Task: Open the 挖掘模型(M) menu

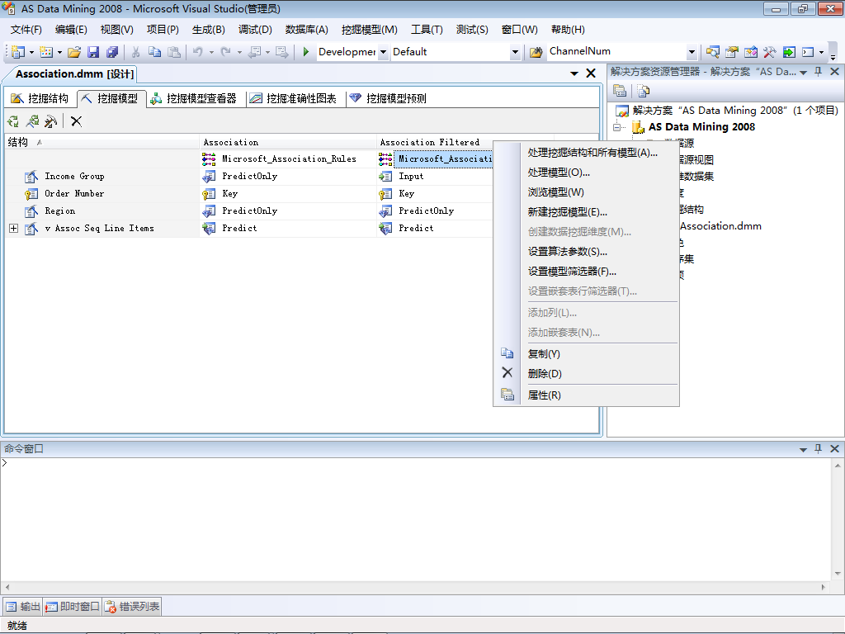Action: coord(369,30)
